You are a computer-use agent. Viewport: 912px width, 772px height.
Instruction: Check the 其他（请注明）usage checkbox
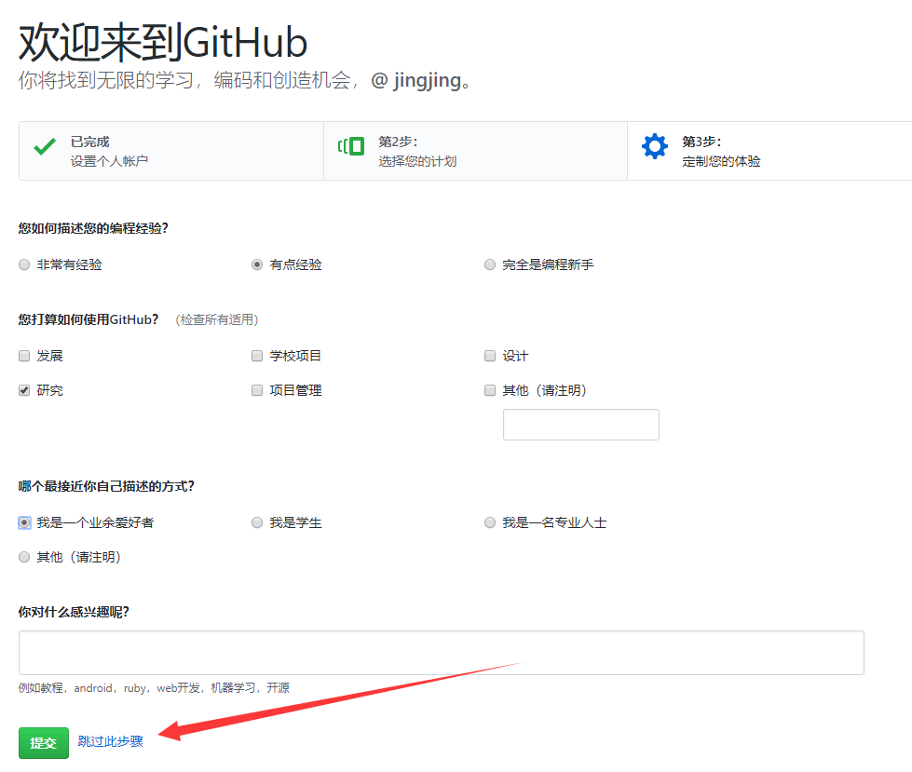click(x=490, y=391)
